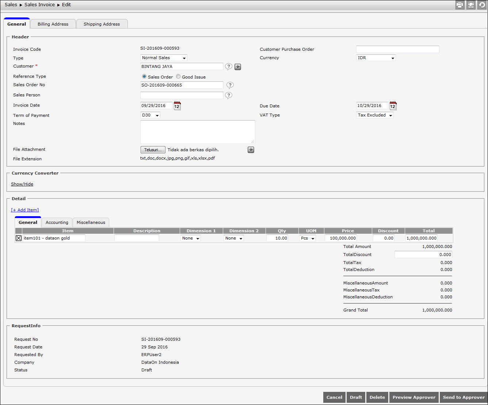Open the Dimension 1 dropdown in item row
This screenshot has height=405, width=488.
click(x=191, y=238)
